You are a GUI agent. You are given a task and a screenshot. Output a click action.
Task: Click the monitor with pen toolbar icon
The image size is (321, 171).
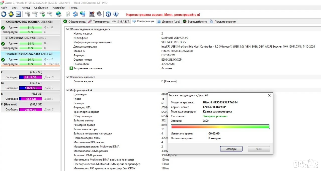[x=92, y=14]
